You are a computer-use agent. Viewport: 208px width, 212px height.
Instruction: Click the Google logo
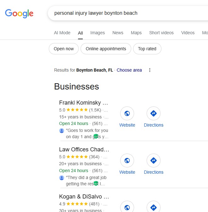pyautogui.click(x=19, y=13)
